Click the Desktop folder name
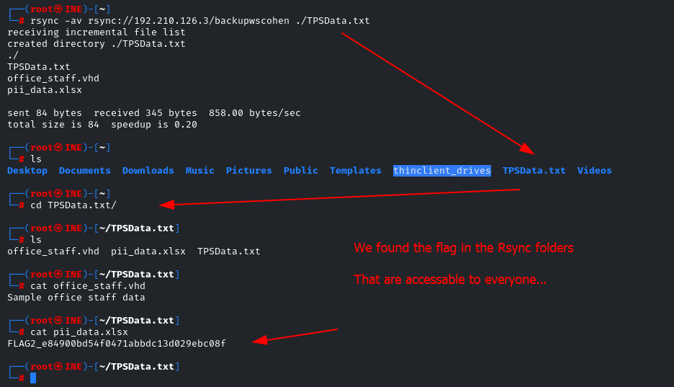The height and width of the screenshot is (387, 674). tap(27, 171)
